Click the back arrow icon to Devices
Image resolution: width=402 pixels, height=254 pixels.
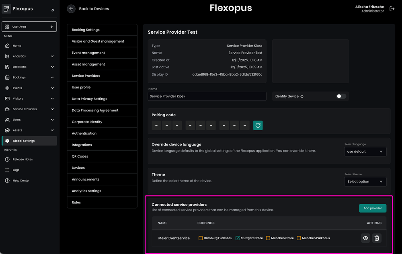(71, 9)
